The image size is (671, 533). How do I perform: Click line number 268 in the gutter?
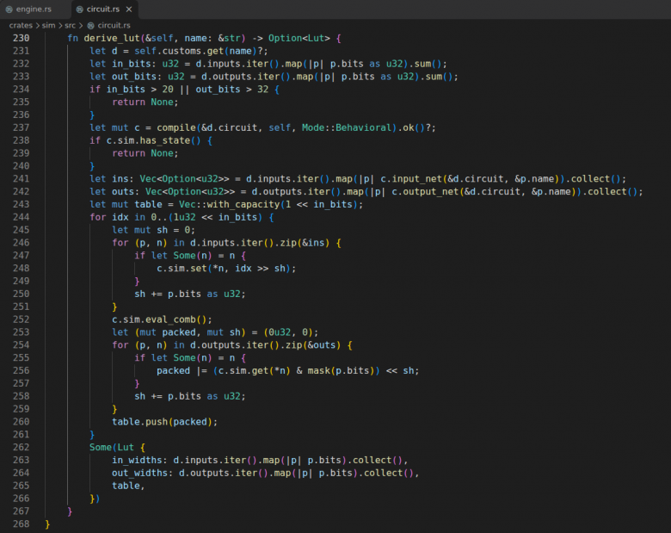coord(21,524)
